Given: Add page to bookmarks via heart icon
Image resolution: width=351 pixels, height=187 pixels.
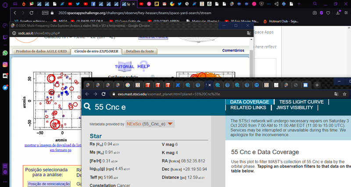Looking at the screenshot, I should coord(328,13).
